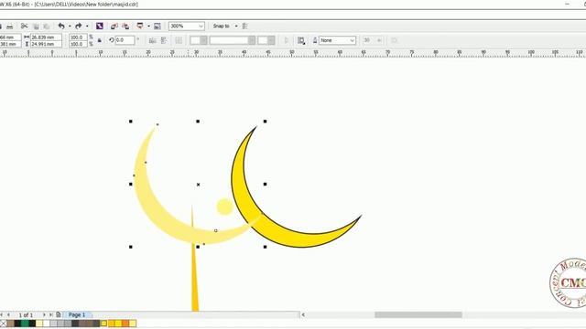The image size is (586, 329).
Task: Click the top-middle selection handle
Action: point(198,122)
